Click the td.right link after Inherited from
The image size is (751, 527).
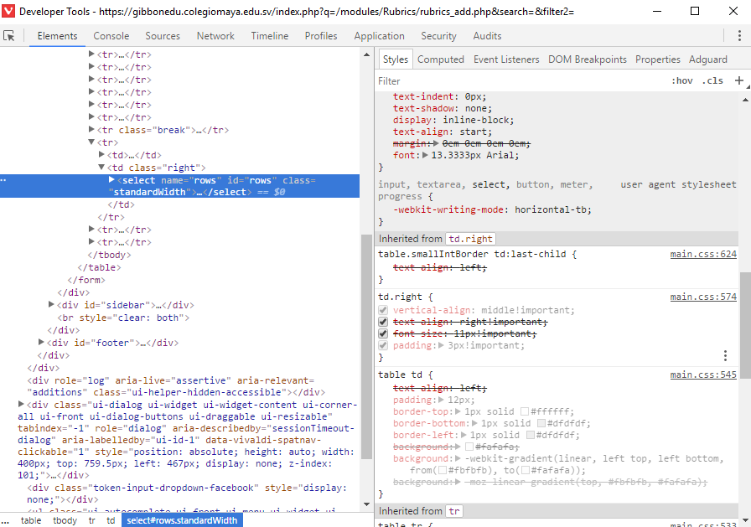coord(470,239)
